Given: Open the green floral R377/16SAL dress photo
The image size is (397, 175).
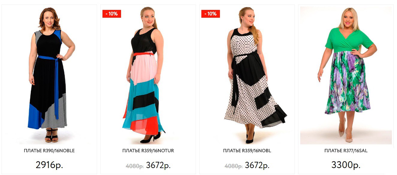Looking at the screenshot, I should 346,75.
